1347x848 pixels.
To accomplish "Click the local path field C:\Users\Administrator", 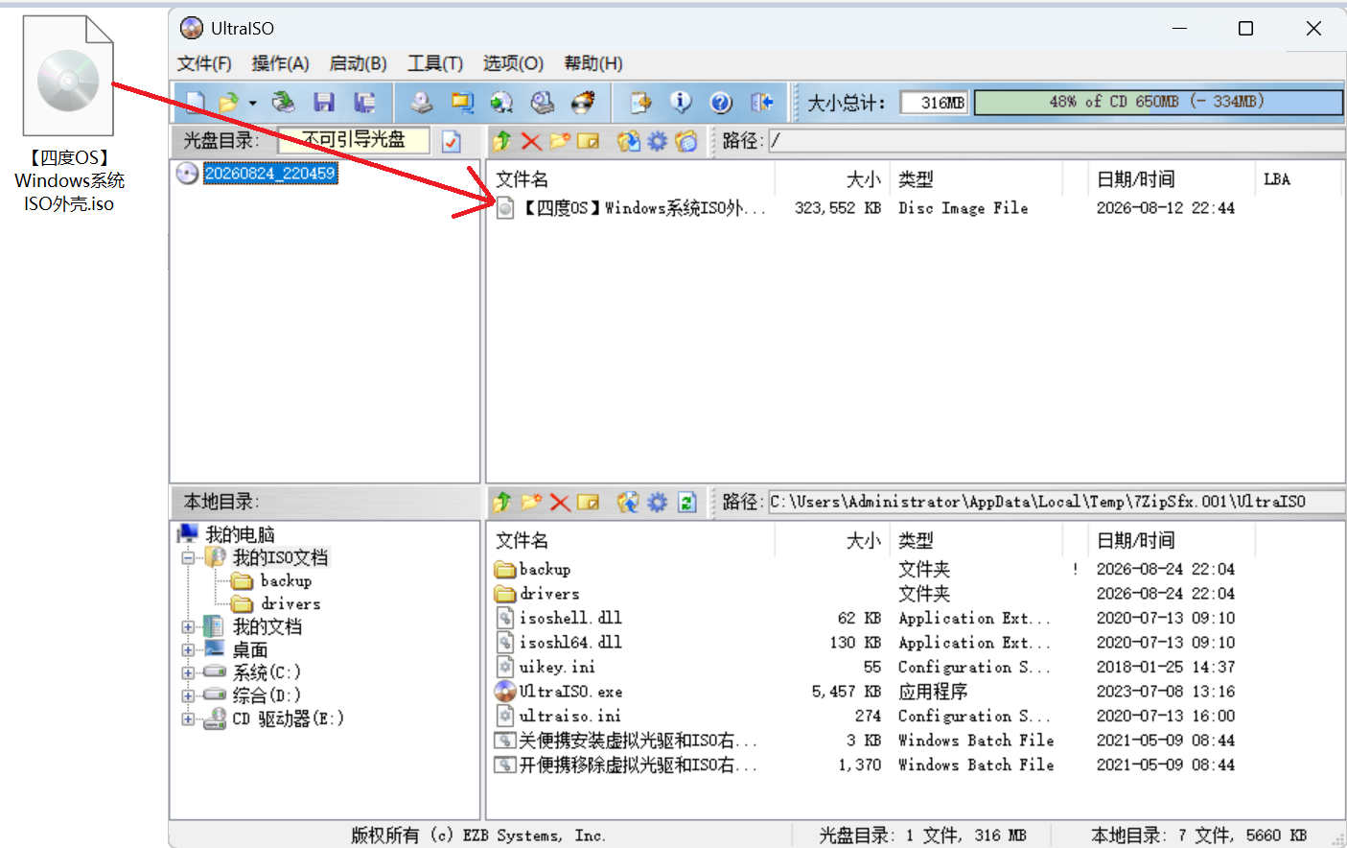I will tap(1057, 502).
